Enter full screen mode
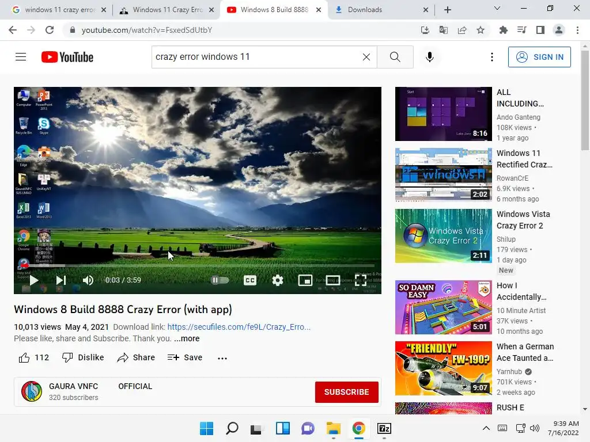Screen dimensions: 590x442 click(361, 280)
